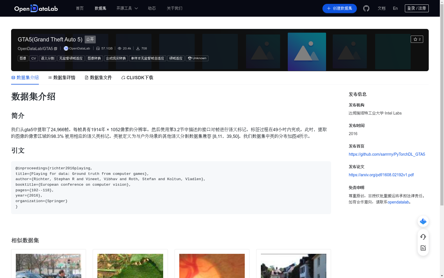Open the headset customer support floating icon
This screenshot has height=278, width=444.
tap(423, 237)
